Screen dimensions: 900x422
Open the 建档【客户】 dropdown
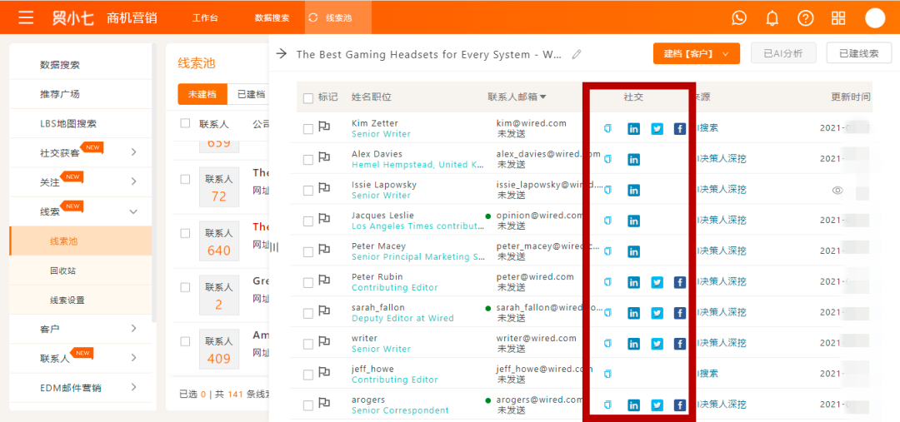(x=696, y=53)
